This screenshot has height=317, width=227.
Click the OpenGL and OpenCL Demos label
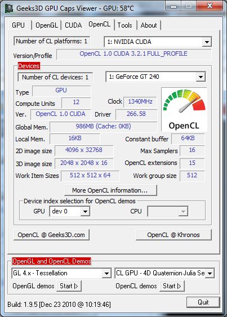pos(52,261)
